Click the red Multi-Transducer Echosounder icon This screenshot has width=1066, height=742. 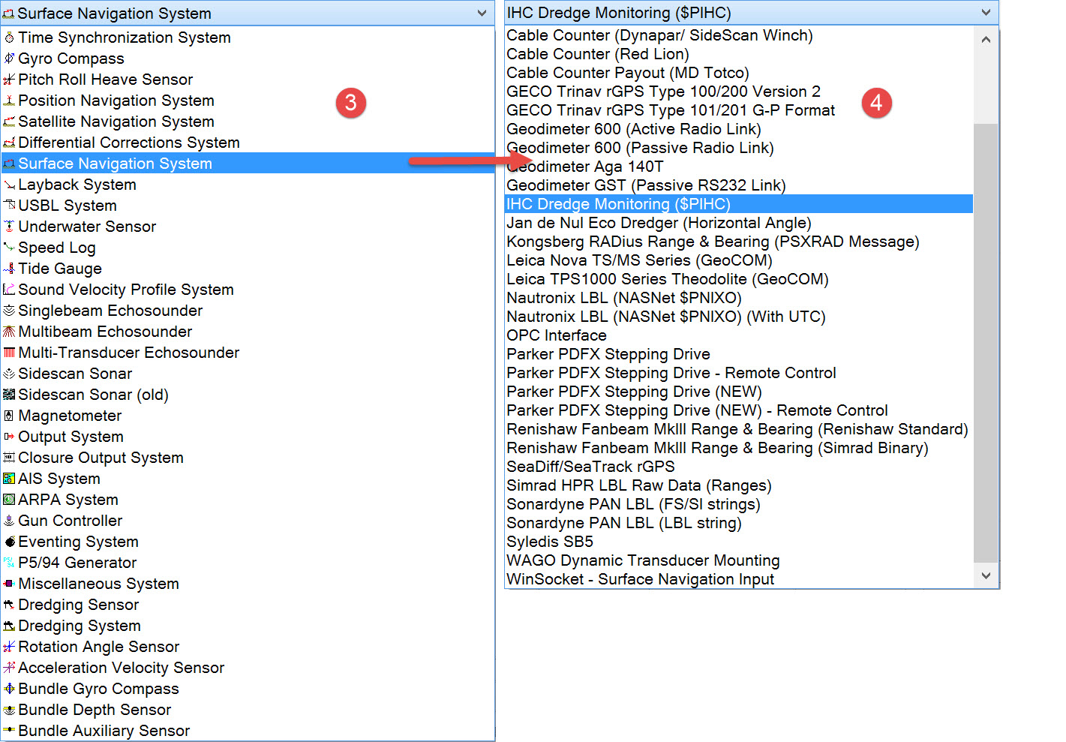click(x=9, y=353)
